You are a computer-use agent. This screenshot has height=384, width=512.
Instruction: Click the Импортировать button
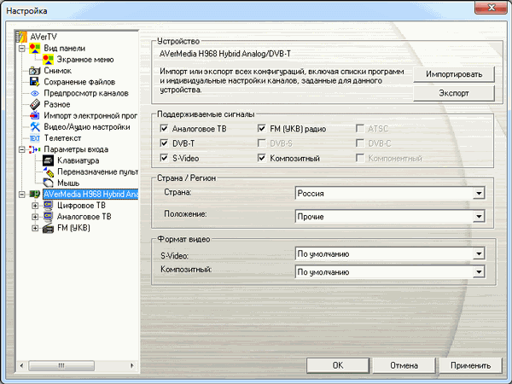click(x=454, y=74)
